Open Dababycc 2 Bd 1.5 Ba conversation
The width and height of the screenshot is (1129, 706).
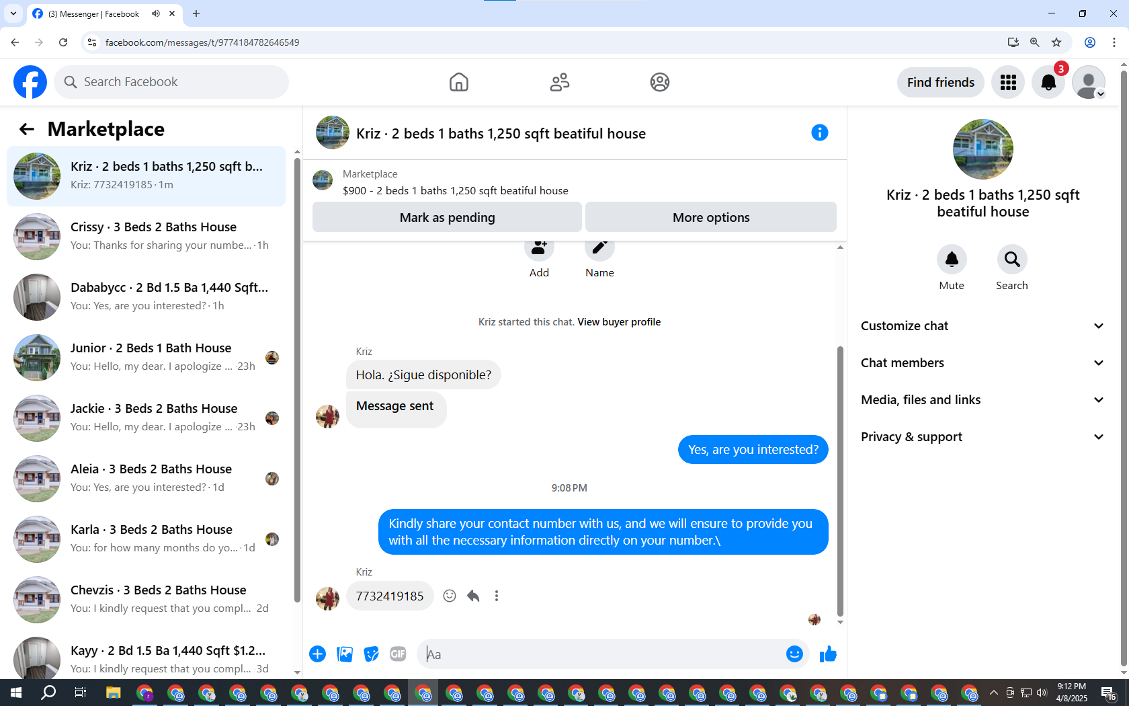coord(146,297)
